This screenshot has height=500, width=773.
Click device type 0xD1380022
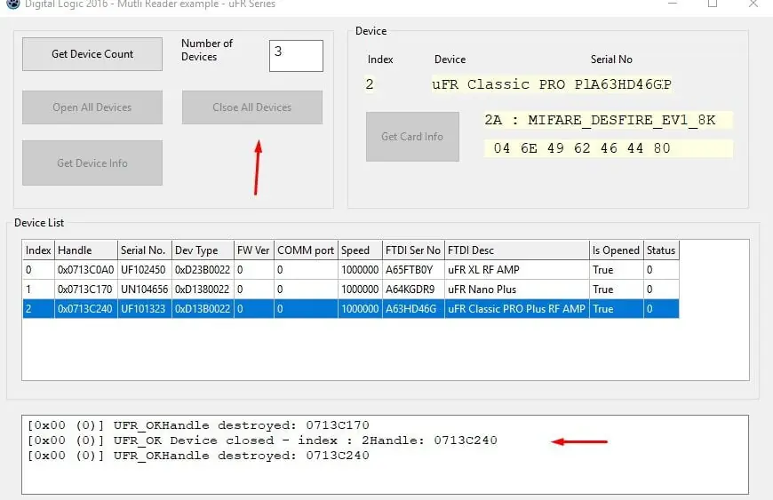click(202, 290)
